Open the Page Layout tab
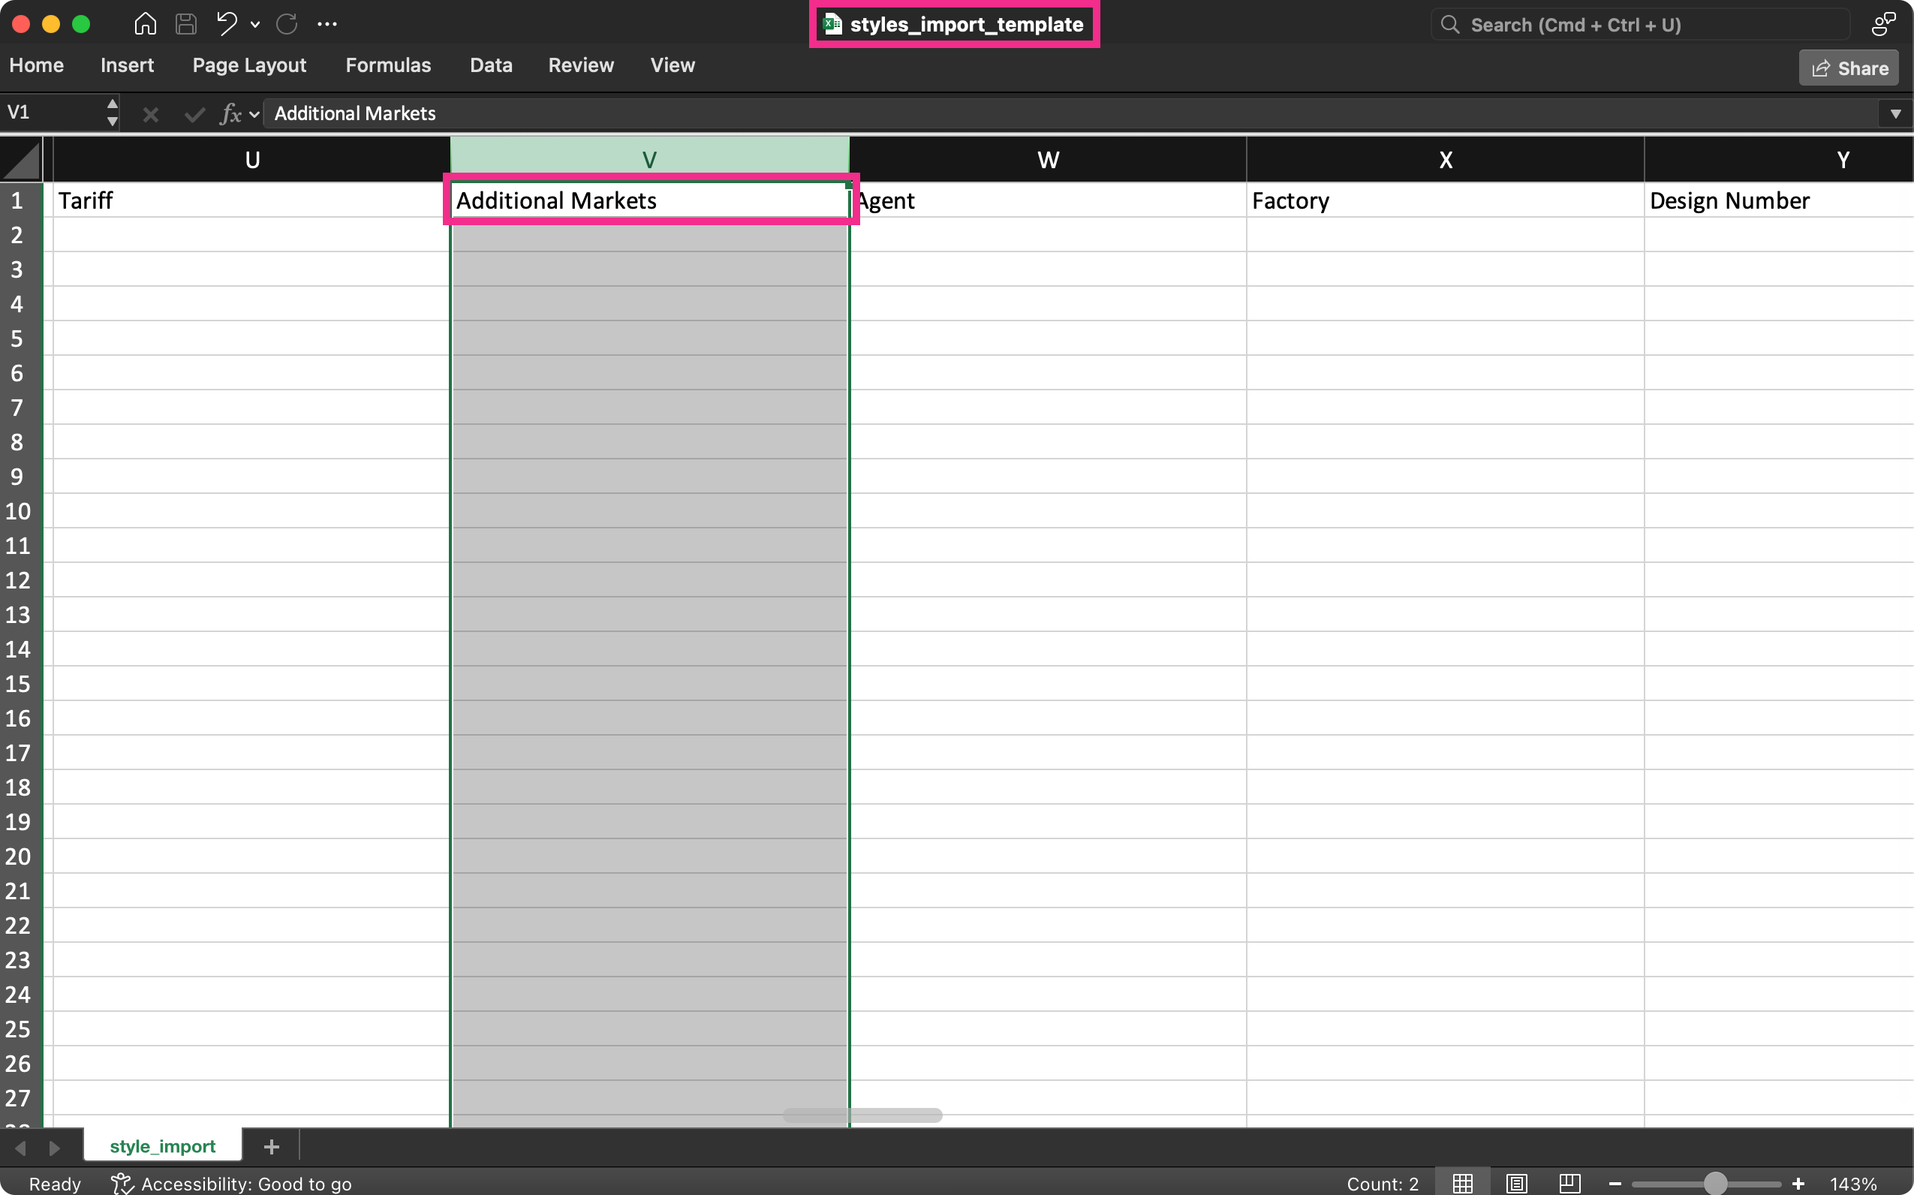This screenshot has height=1195, width=1914. [x=249, y=65]
